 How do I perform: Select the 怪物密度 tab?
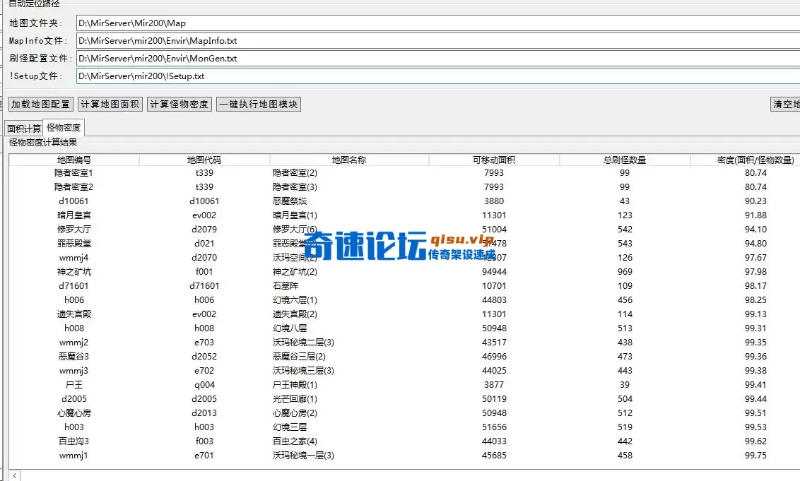click(x=63, y=128)
